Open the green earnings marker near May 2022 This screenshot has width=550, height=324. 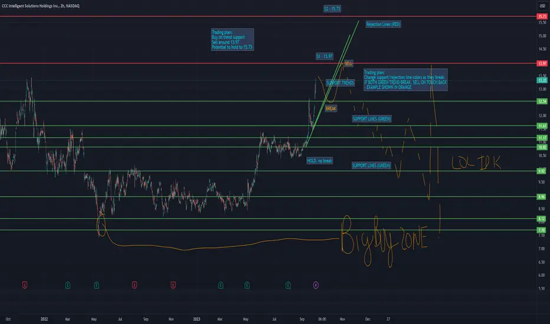(x=96, y=285)
